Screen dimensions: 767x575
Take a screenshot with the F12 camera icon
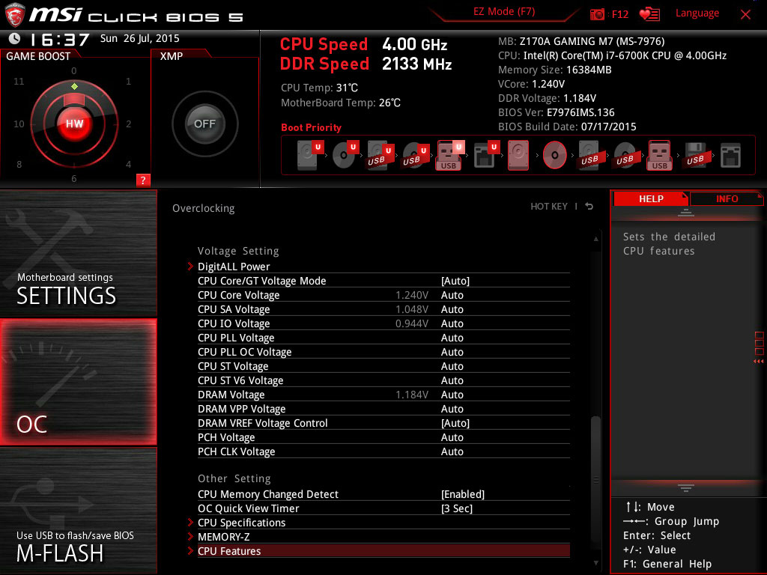(597, 14)
